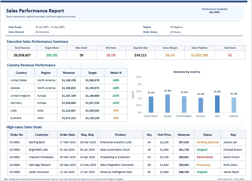252x181 pixels.
Task: Click rep name James Taylor
Action: point(231,172)
